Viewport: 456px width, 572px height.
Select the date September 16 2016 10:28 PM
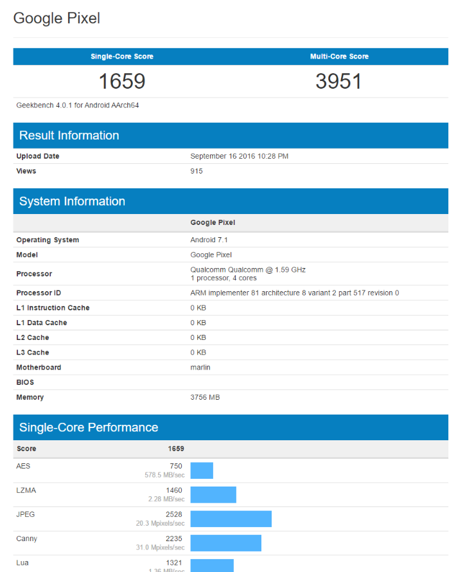(x=239, y=156)
